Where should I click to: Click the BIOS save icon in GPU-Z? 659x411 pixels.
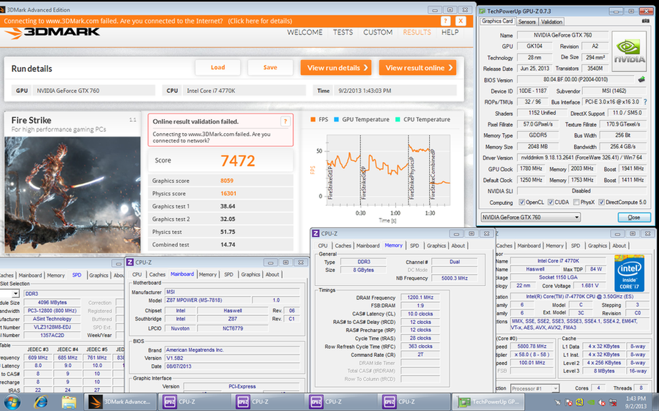[641, 80]
